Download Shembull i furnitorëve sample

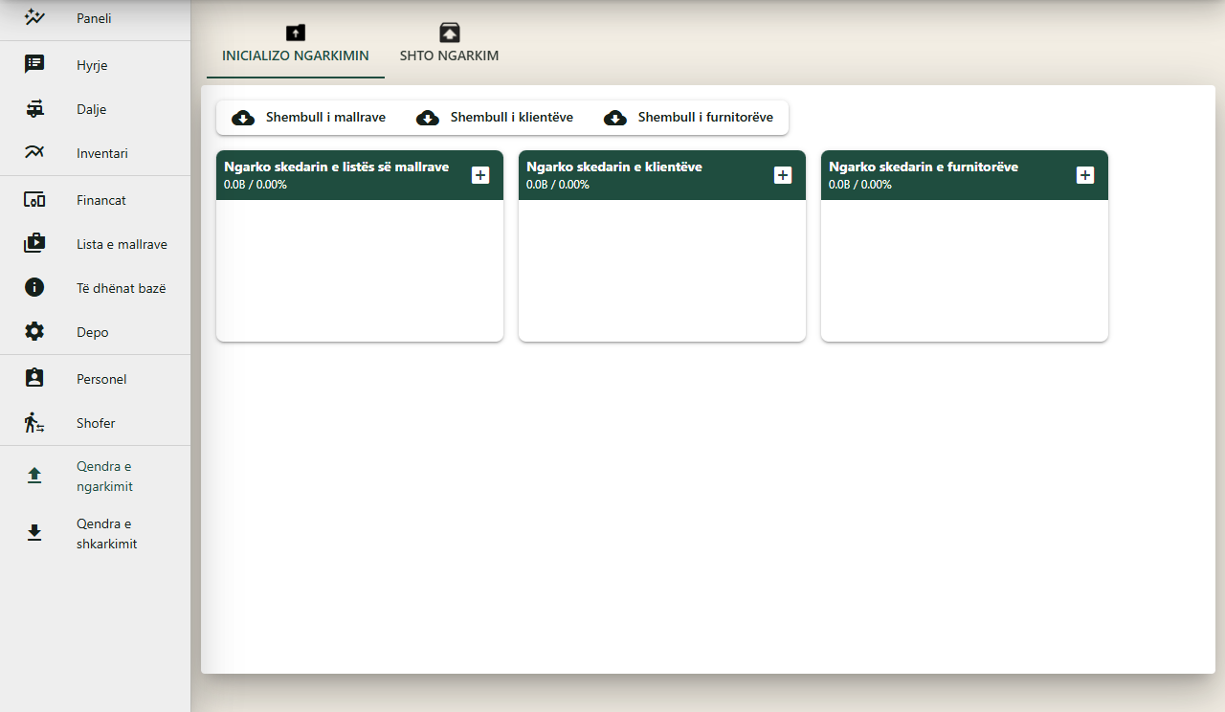689,118
